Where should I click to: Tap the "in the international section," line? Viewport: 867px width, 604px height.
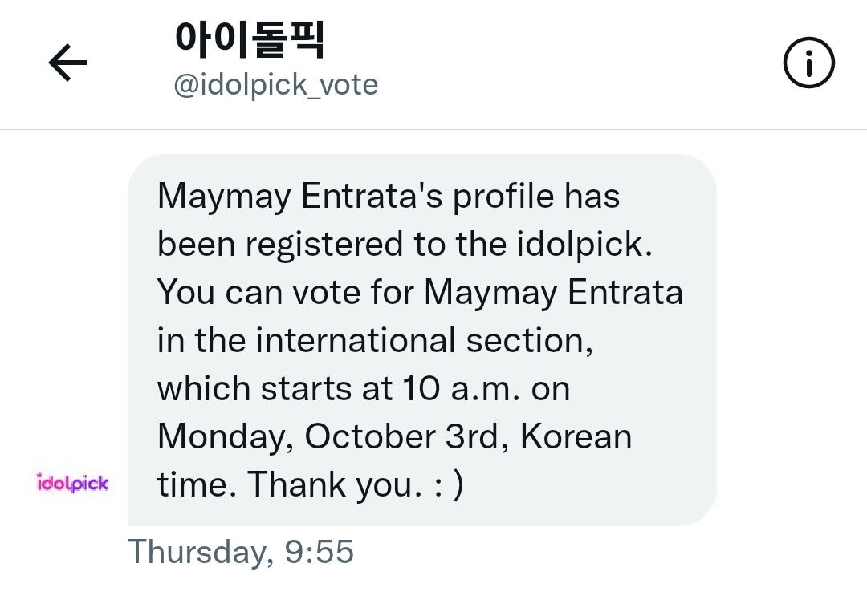coord(375,340)
